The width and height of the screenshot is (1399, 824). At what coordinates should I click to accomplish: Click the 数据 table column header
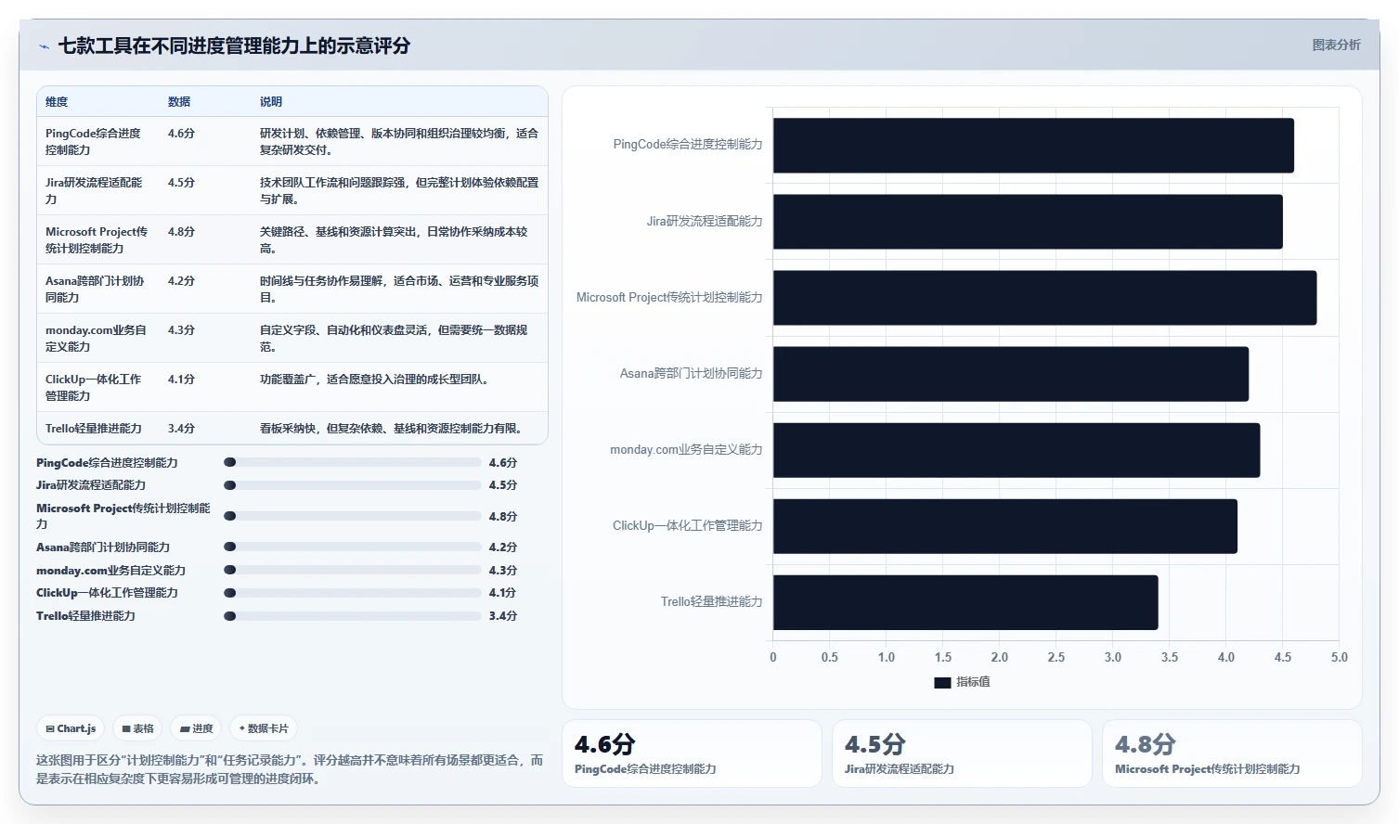(x=179, y=102)
